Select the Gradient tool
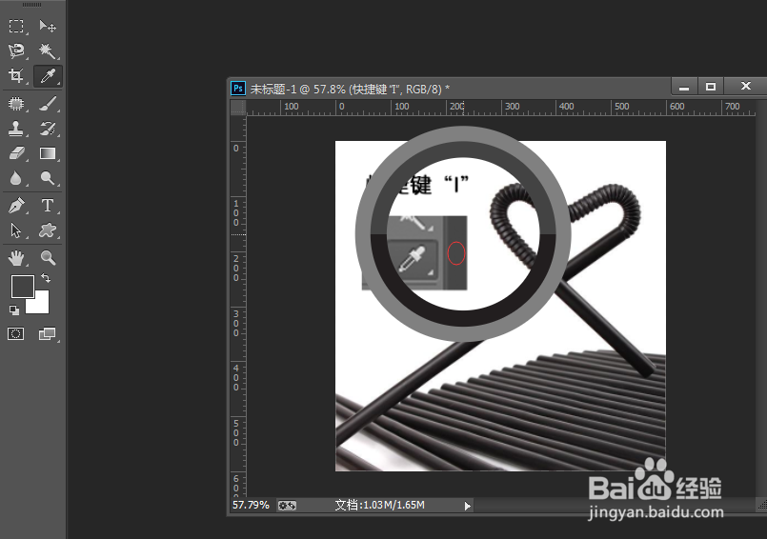Screen dimensions: 767x539 click(x=48, y=153)
